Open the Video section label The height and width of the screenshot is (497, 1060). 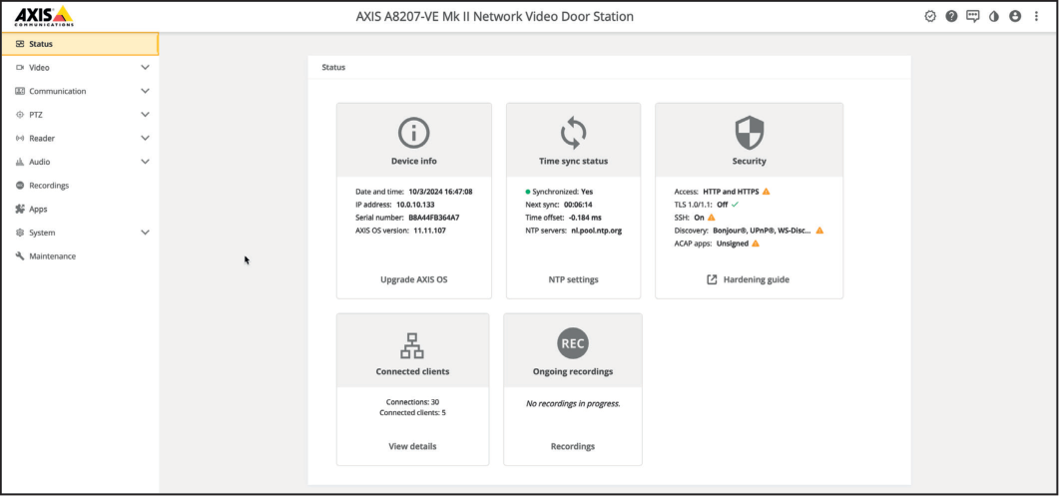tap(39, 68)
